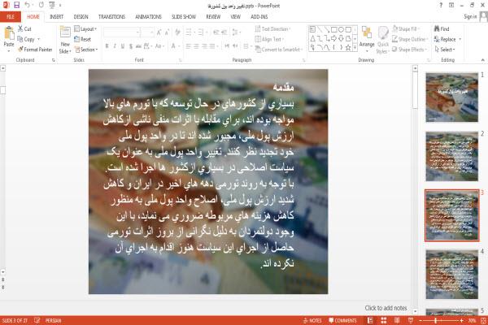Image resolution: width=488 pixels, height=325 pixels.
Task: Select slide 1 thumbnail
Action: point(452,97)
